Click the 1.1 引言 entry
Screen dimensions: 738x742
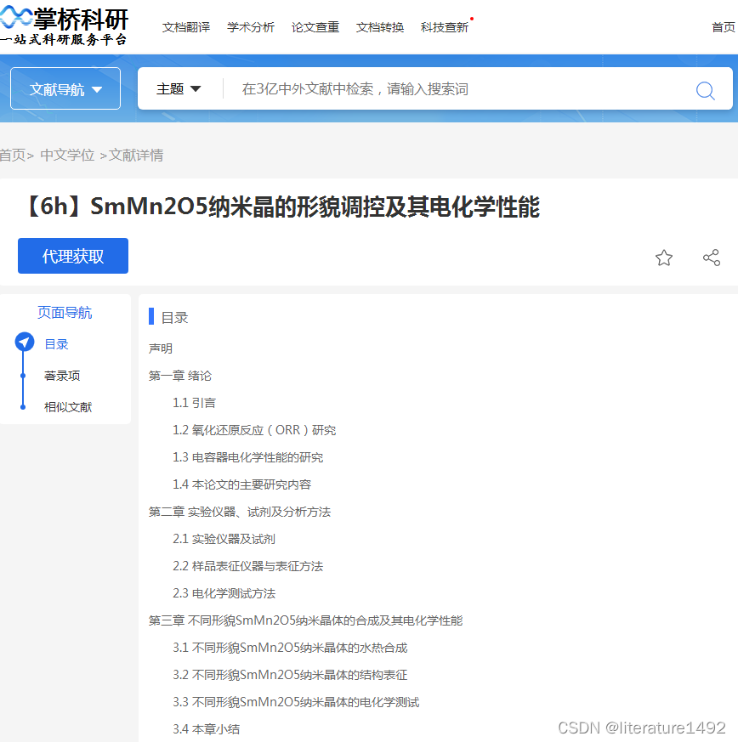pos(194,403)
